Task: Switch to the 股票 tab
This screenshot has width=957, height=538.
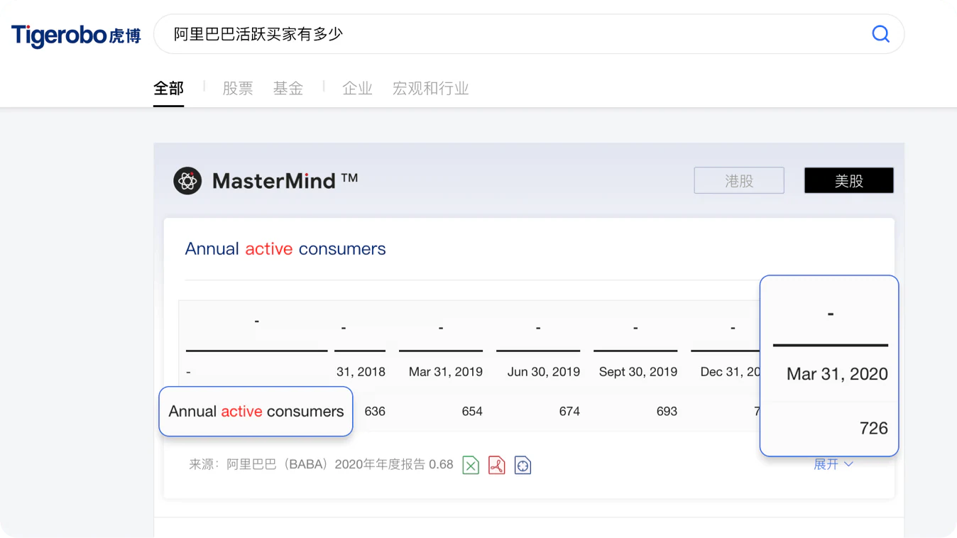Action: (238, 89)
